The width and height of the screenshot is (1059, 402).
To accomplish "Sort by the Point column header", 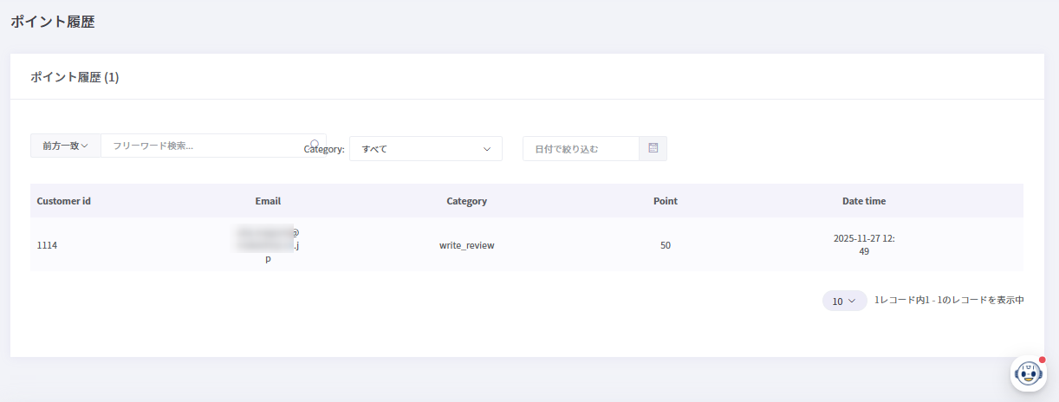I will pos(665,201).
